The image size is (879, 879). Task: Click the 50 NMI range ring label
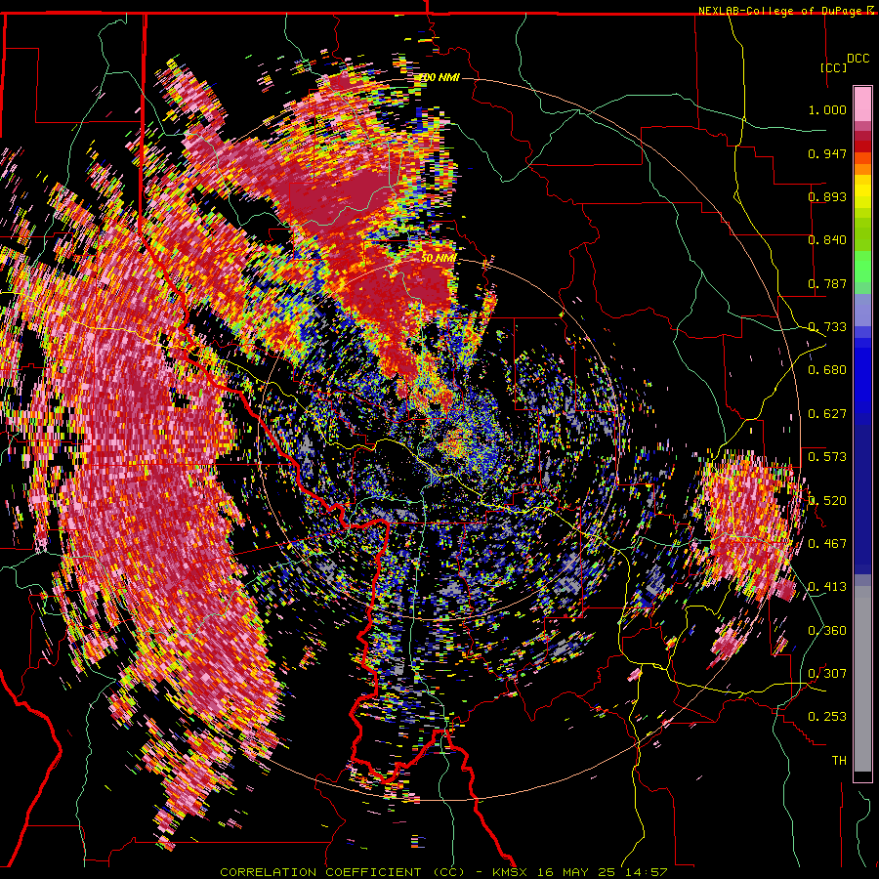[x=439, y=259]
